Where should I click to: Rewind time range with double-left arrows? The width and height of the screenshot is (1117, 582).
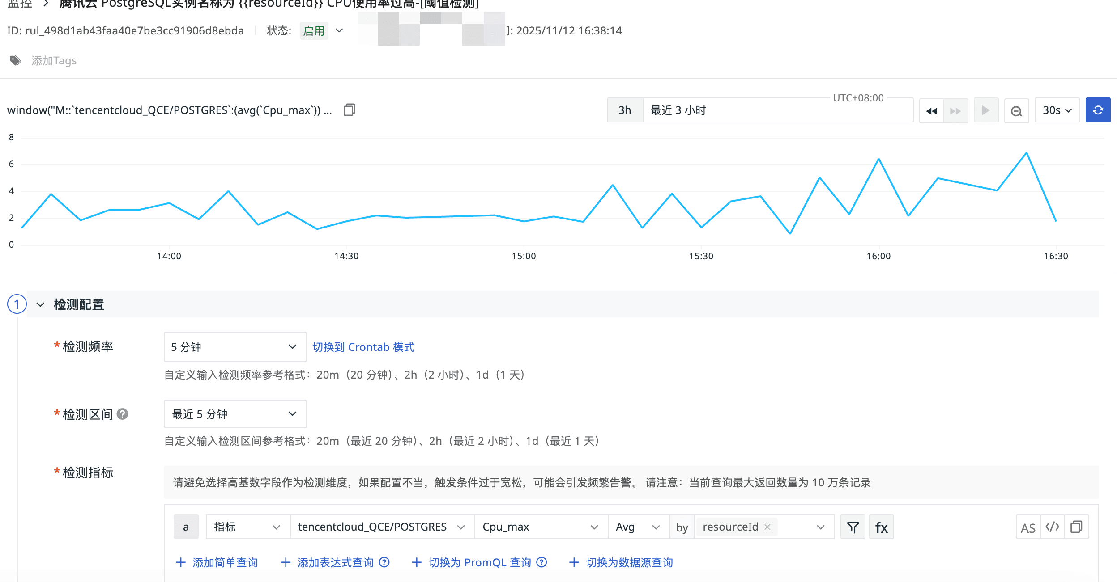pos(931,110)
